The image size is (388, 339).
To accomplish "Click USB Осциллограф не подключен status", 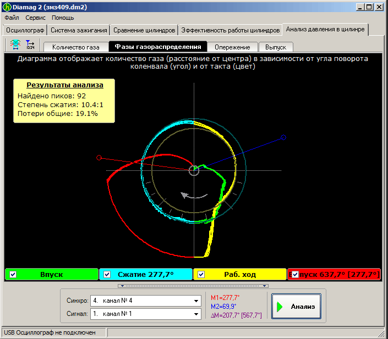I will 50,332.
